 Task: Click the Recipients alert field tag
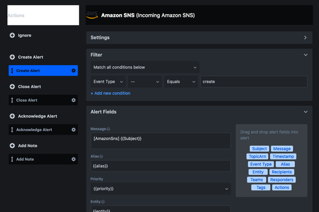click(282, 172)
